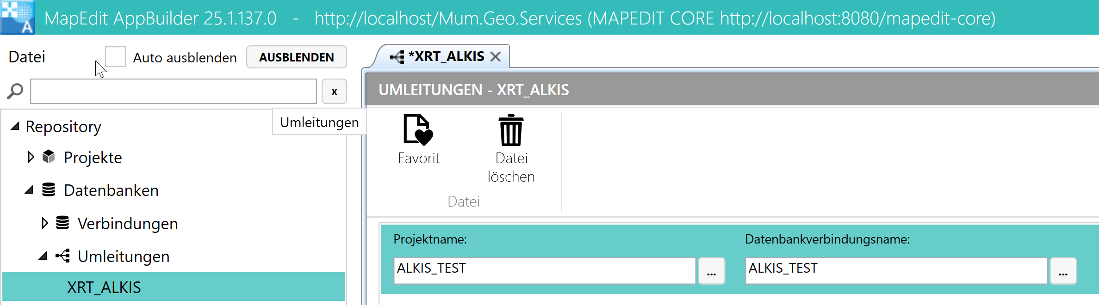Click the Datei löschen trash icon

pos(511,130)
